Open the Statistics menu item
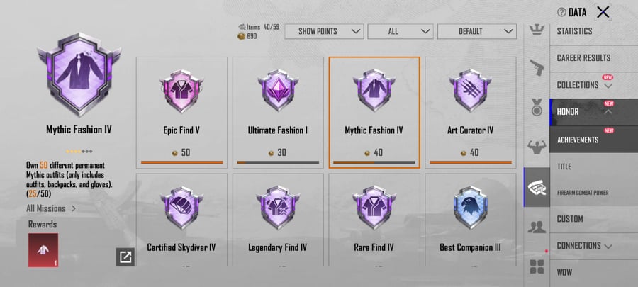 click(x=584, y=31)
